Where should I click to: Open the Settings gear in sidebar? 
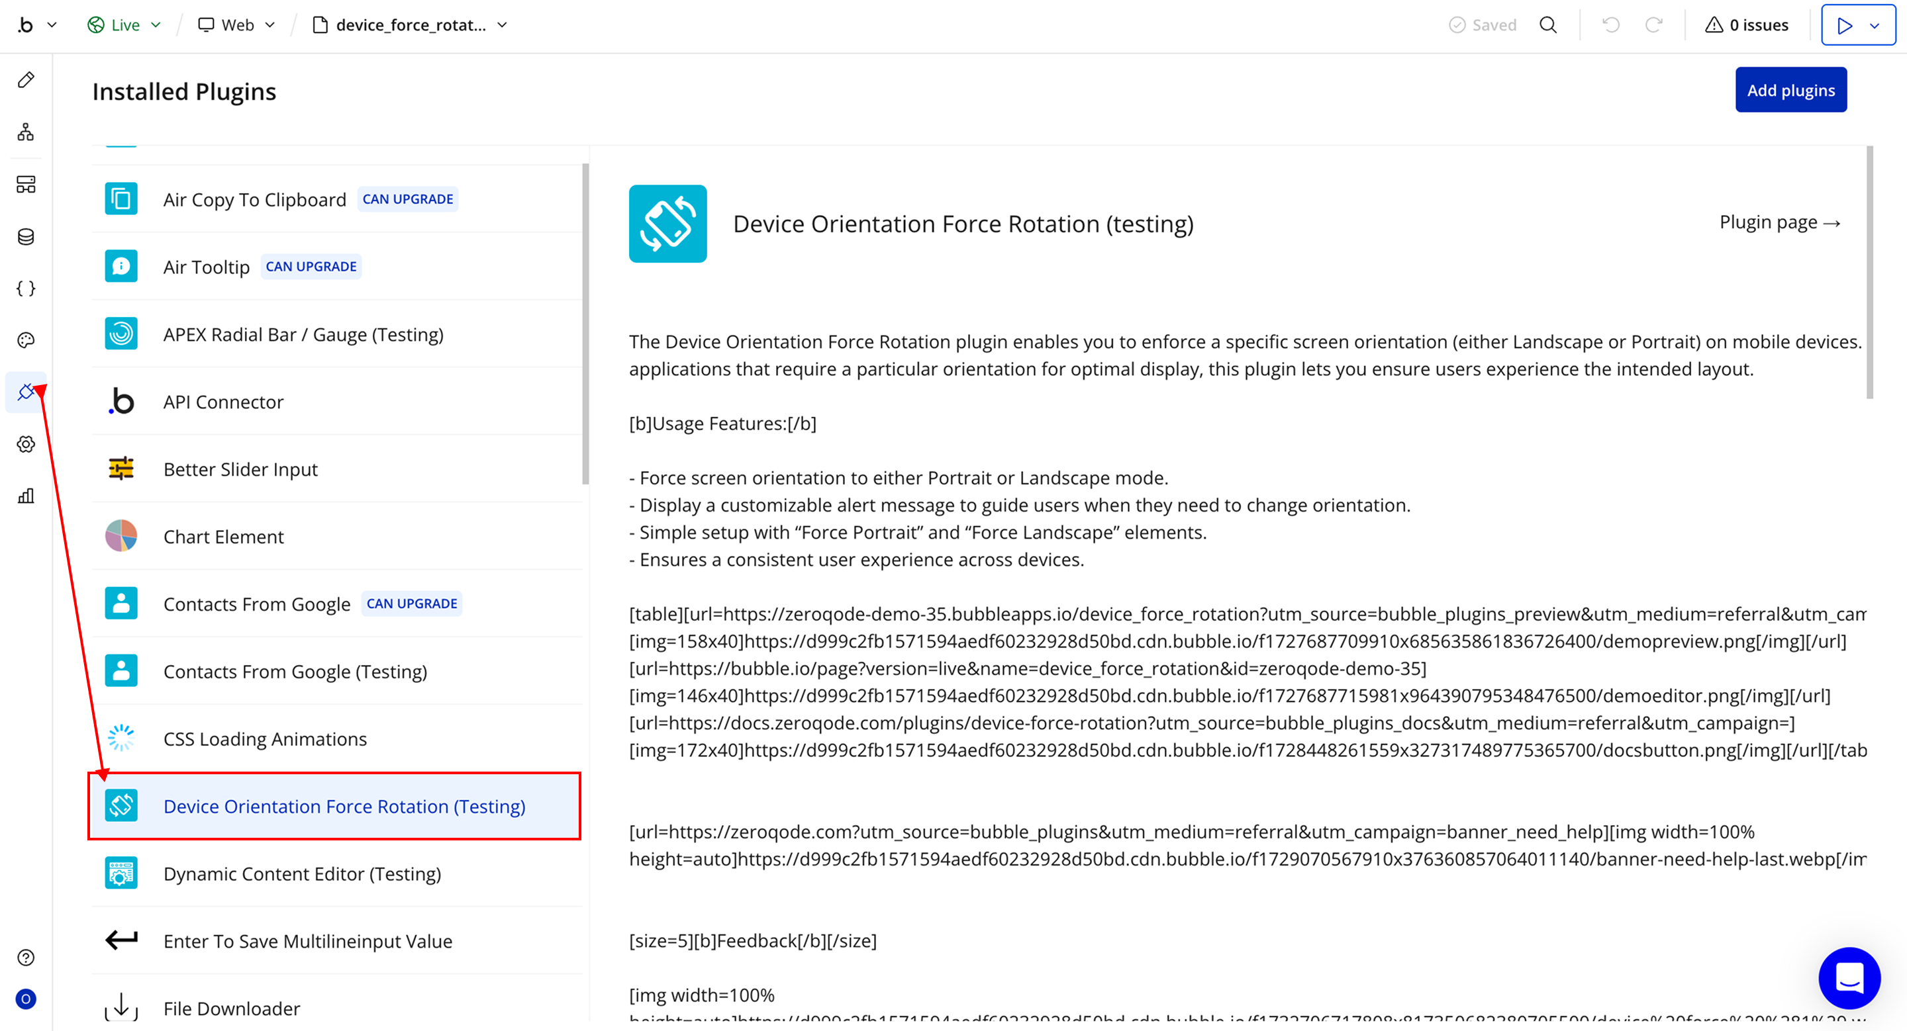point(26,445)
